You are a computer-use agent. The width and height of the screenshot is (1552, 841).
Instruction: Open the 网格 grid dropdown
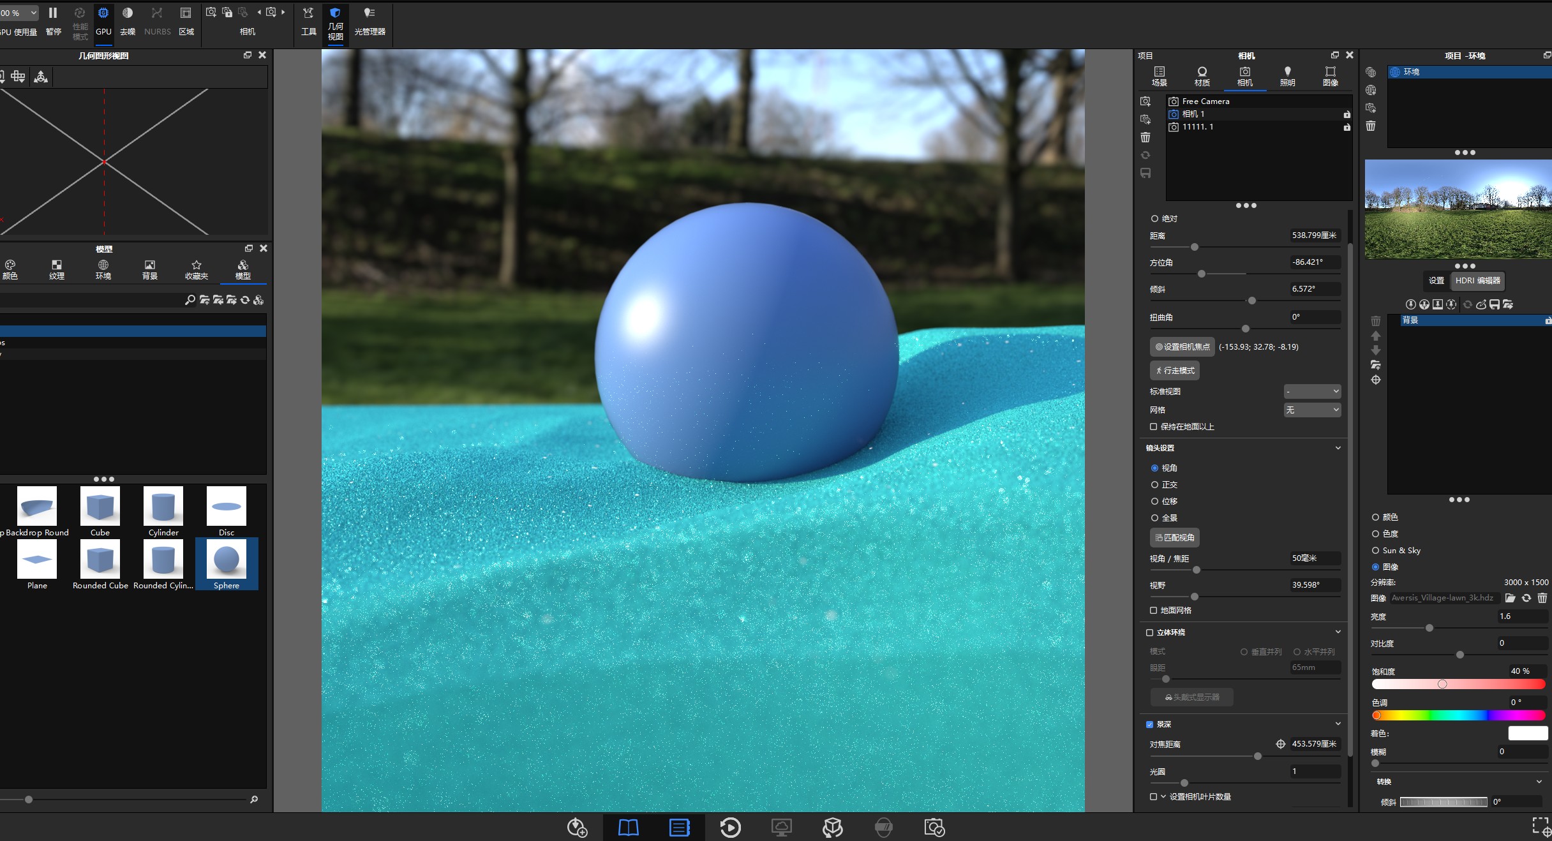point(1312,410)
